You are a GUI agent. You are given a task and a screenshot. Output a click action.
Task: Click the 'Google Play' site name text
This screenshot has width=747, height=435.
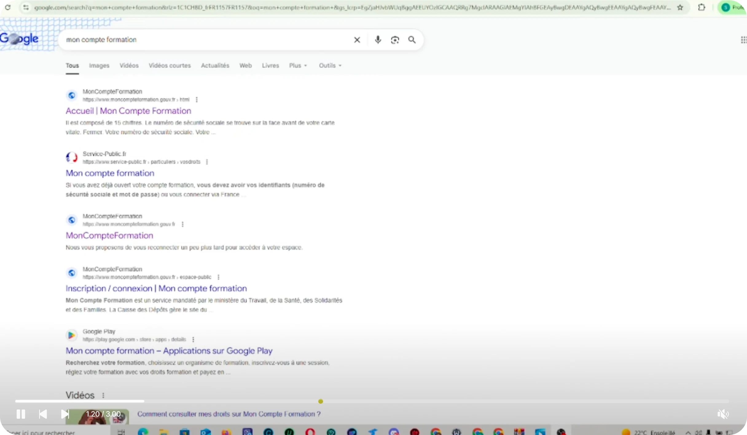[x=99, y=331]
